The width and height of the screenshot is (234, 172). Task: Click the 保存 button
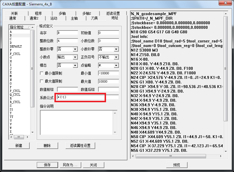[x=47, y=165]
